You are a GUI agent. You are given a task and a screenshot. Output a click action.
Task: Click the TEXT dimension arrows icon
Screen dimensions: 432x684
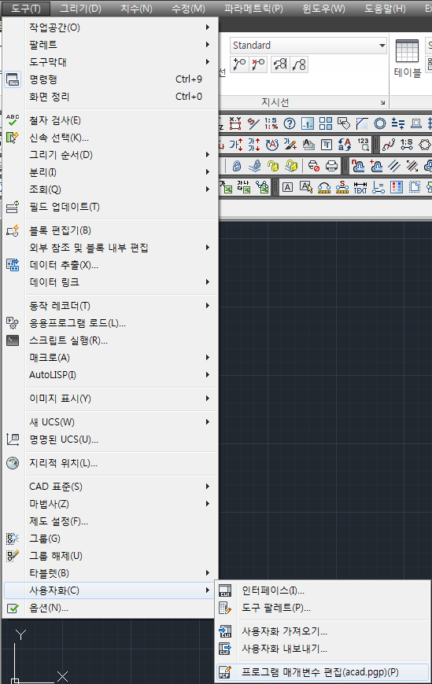coord(360,187)
